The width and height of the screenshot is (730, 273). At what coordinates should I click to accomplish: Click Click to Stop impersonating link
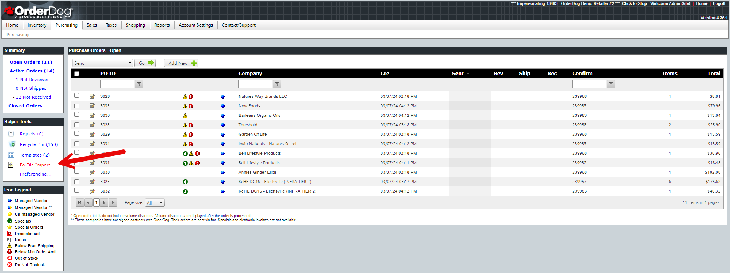coord(634,3)
